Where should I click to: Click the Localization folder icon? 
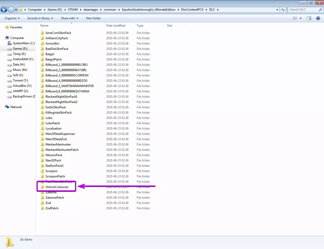[42, 129]
